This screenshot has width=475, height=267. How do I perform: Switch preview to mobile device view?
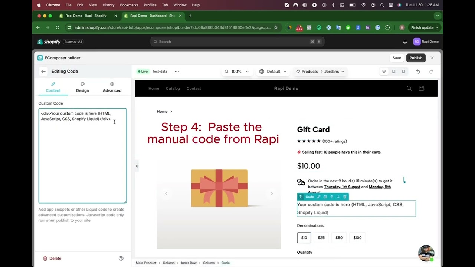403,72
